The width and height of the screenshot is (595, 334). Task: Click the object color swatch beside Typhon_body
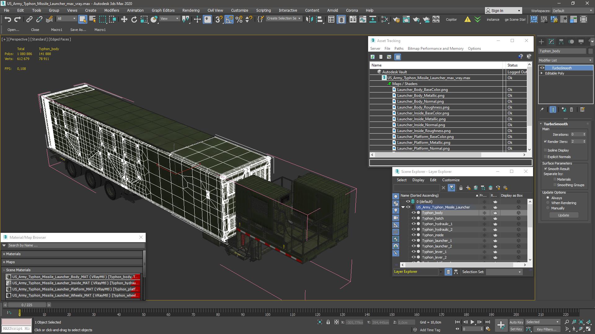[590, 51]
